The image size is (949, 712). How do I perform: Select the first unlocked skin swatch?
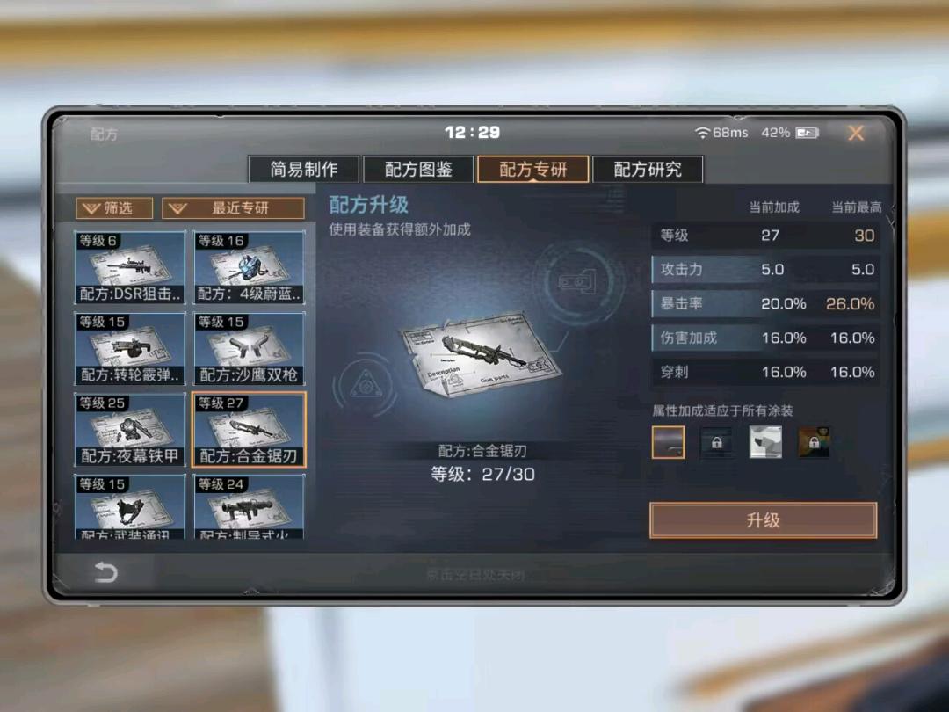[668, 442]
